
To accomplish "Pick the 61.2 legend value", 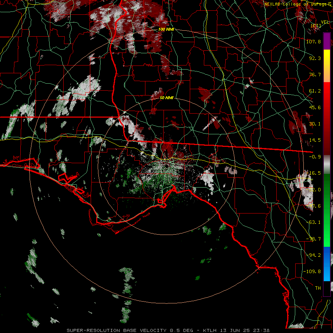I will point(315,91).
